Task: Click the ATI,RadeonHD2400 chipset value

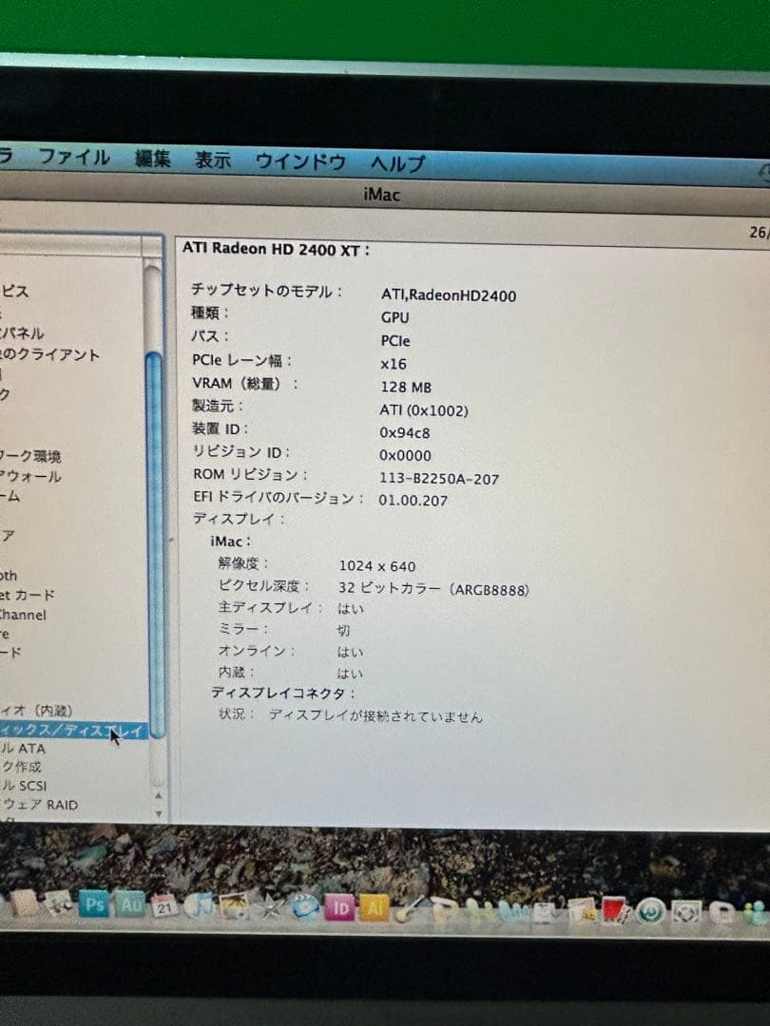Action: (x=449, y=295)
